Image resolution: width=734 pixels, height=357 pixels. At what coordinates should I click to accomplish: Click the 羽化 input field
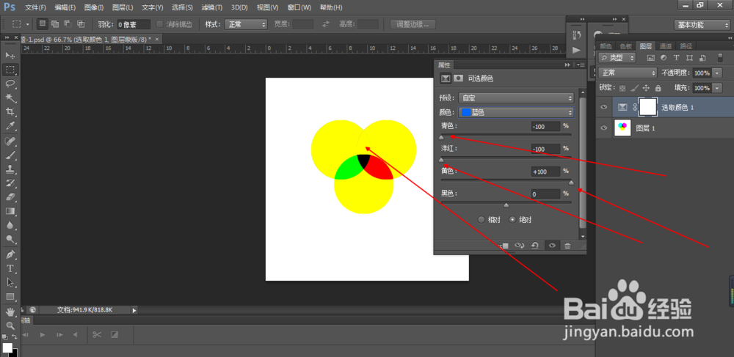pos(134,24)
